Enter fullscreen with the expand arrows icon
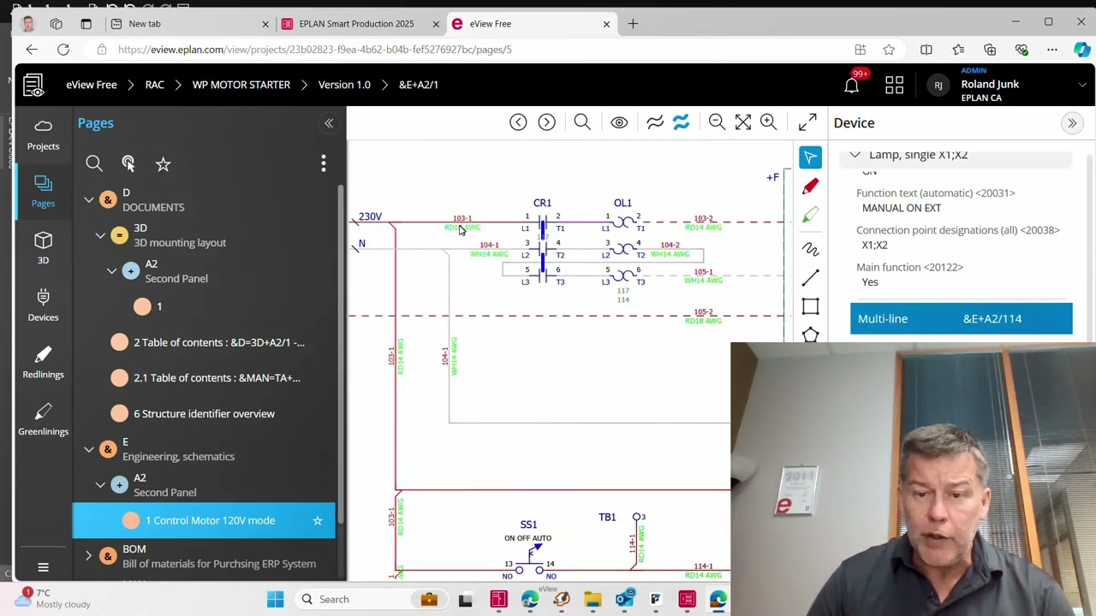The image size is (1096, 616). (807, 122)
